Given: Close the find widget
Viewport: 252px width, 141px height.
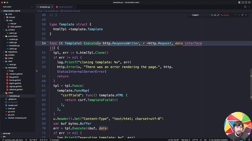Looking at the screenshot, I should (246, 15).
